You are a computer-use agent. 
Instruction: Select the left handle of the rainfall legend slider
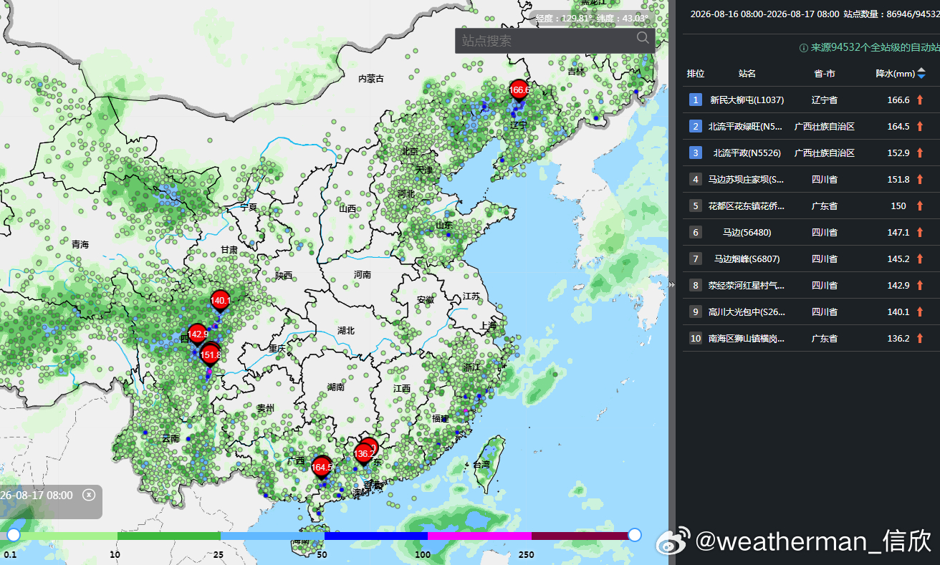pos(13,535)
